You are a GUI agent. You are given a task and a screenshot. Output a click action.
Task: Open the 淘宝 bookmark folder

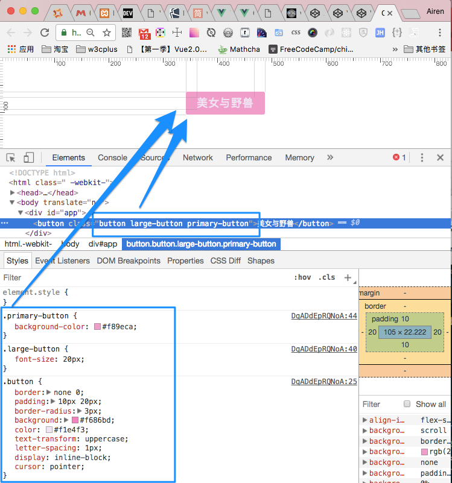click(54, 49)
